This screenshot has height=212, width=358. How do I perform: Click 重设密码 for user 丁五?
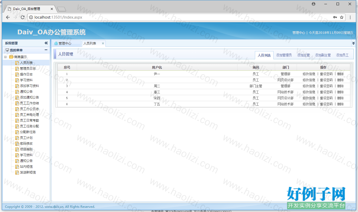326,104
